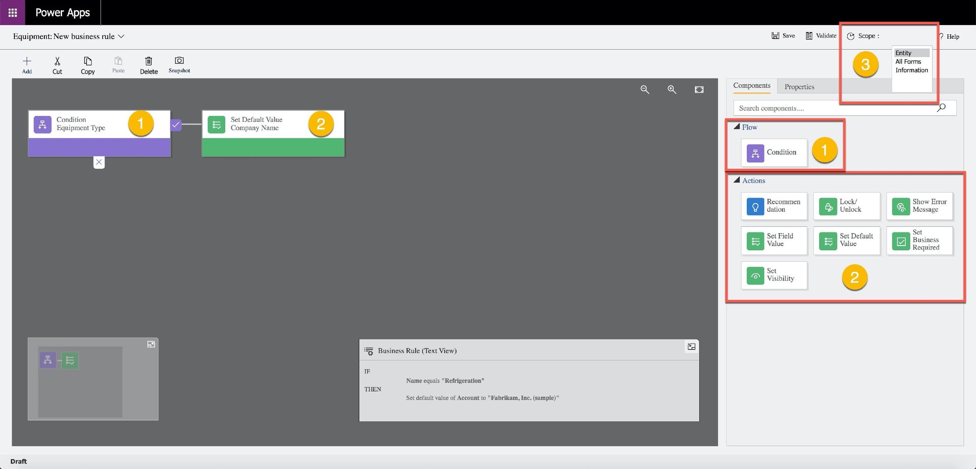976x469 pixels.
Task: Click the Business Rule (Text View) header
Action: (x=417, y=351)
